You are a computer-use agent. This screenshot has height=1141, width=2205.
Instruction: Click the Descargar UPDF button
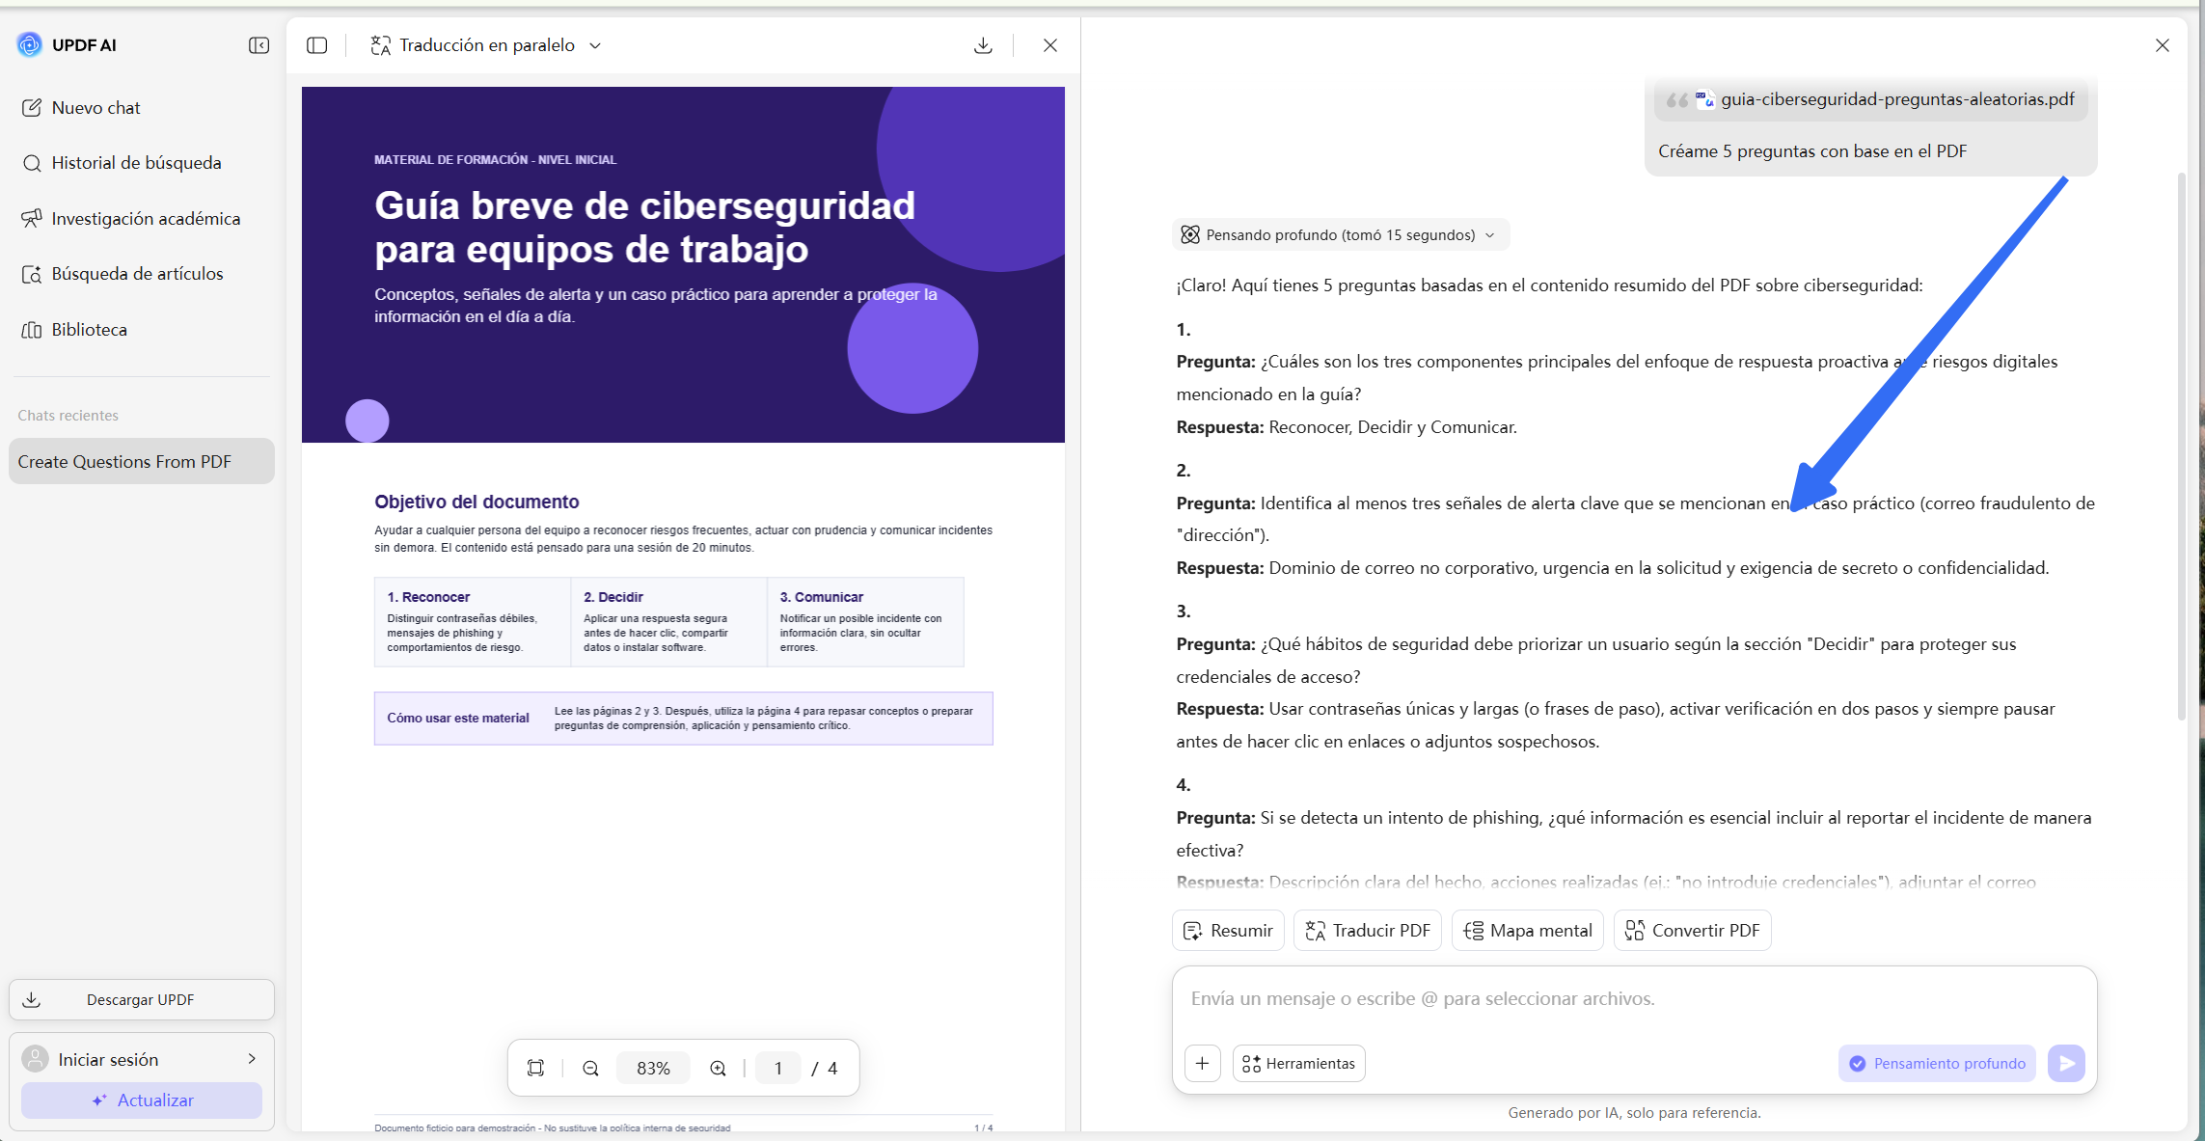coord(142,1000)
